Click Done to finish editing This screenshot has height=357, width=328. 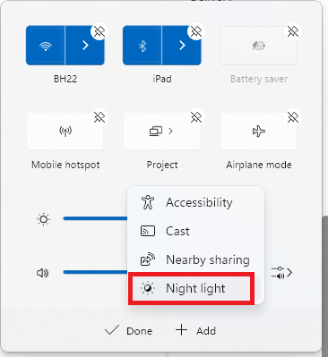[129, 331]
